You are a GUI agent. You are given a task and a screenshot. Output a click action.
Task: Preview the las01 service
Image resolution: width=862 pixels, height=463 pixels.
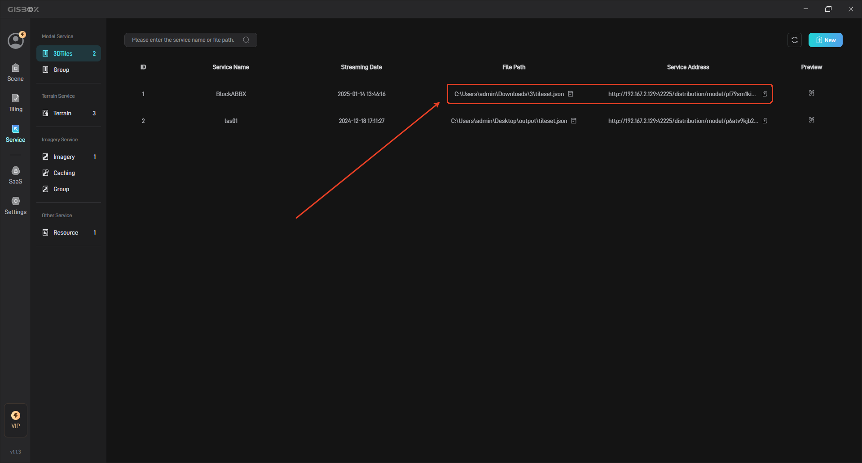[x=812, y=120]
